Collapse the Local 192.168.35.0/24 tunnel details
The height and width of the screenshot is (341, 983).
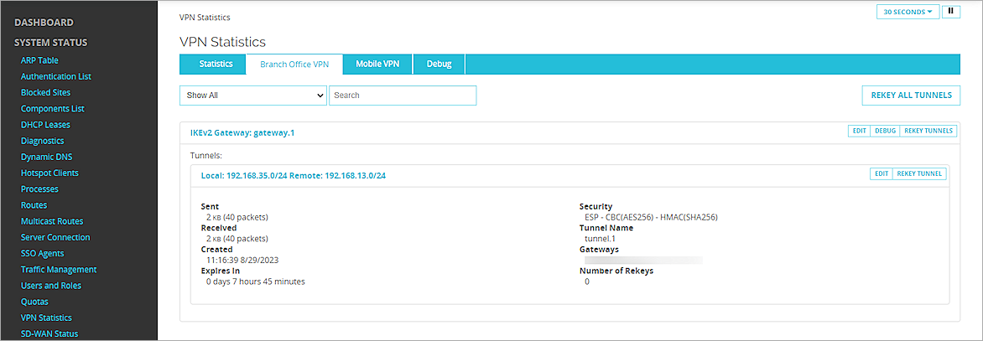coord(293,176)
